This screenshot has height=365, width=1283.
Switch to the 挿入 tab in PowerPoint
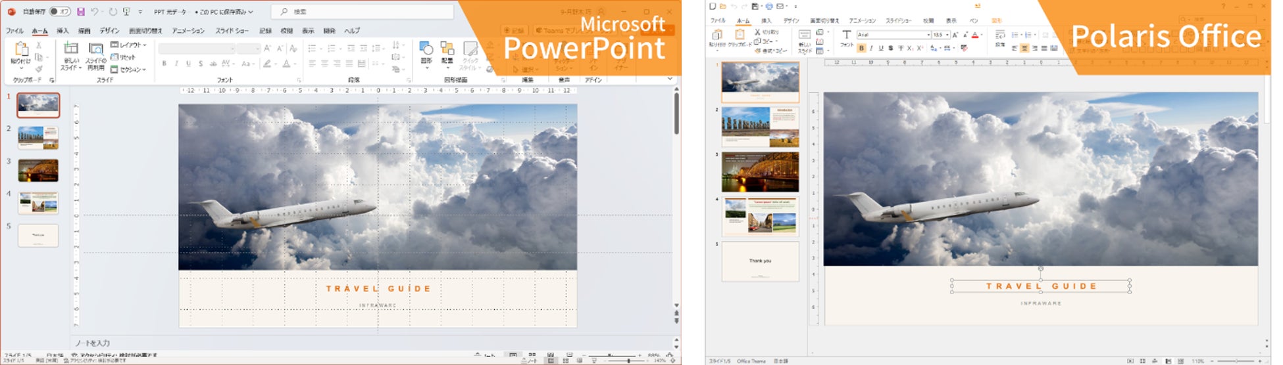[63, 31]
